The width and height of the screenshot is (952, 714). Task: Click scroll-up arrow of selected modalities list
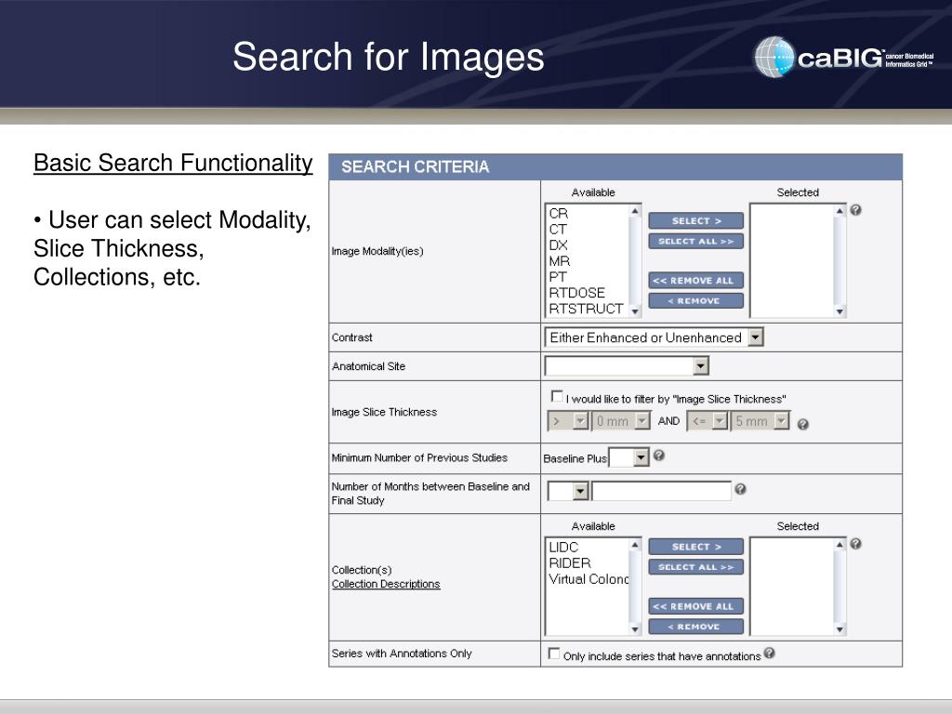[x=840, y=211]
